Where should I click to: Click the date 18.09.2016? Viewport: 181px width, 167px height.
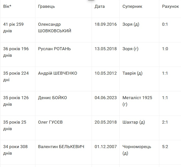(x=106, y=24)
